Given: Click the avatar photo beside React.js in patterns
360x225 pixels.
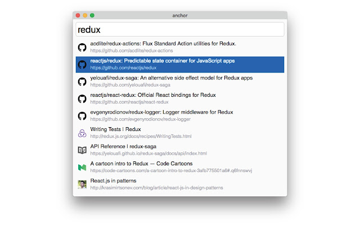Looking at the screenshot, I should [x=82, y=184].
